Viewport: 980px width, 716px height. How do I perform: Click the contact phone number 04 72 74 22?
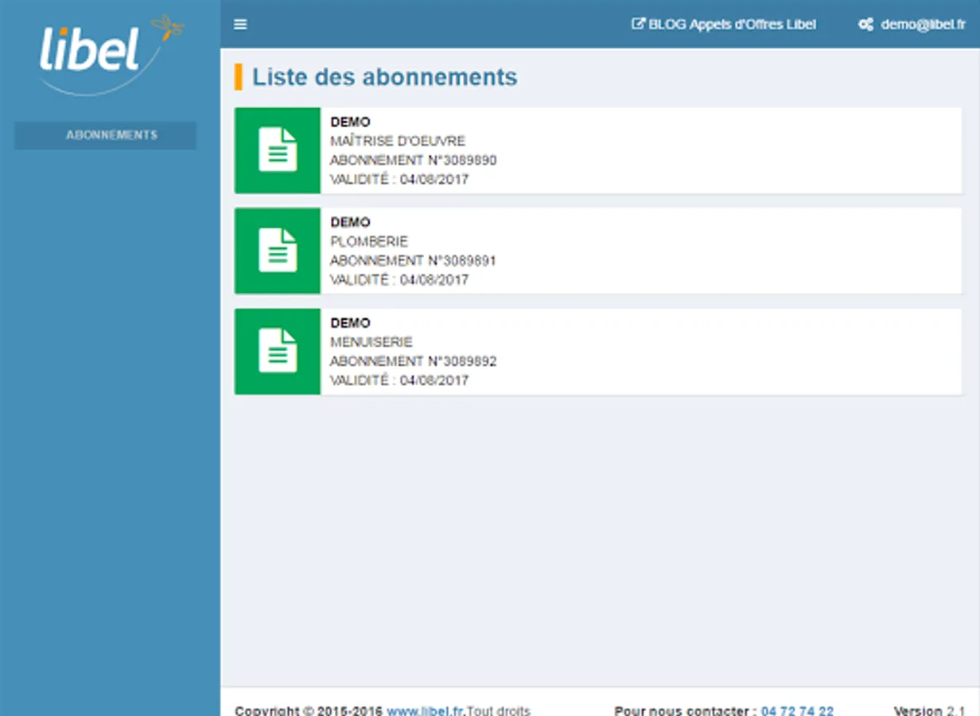point(798,710)
